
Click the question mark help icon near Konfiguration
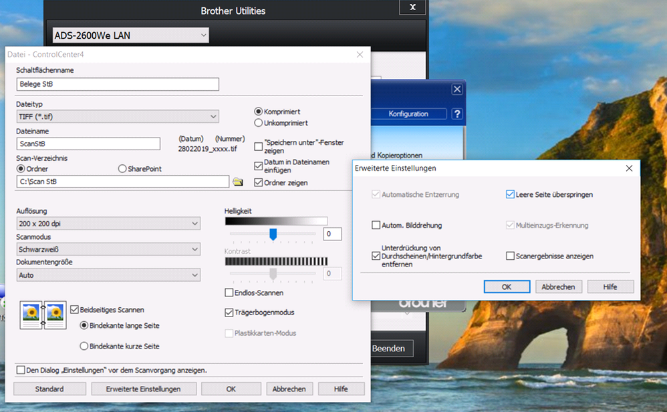tap(457, 114)
